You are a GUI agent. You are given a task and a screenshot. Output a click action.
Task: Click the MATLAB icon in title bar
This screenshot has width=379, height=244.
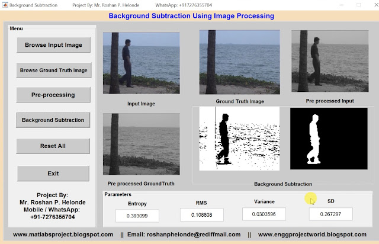[x=5, y=5]
